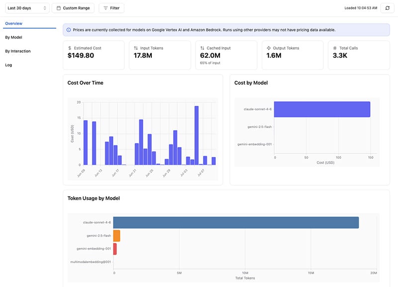398x287 pixels.
Task: Click gemini-2.5-flash label in Token Usage
Action: [x=99, y=235]
